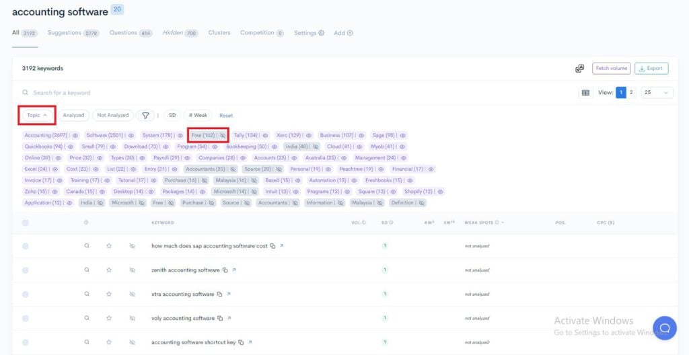The image size is (689, 355).
Task: Toggle visibility of the Malaysia (16) topic
Action: click(x=254, y=181)
